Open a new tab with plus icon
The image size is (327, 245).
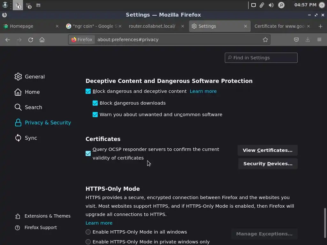[x=320, y=26]
